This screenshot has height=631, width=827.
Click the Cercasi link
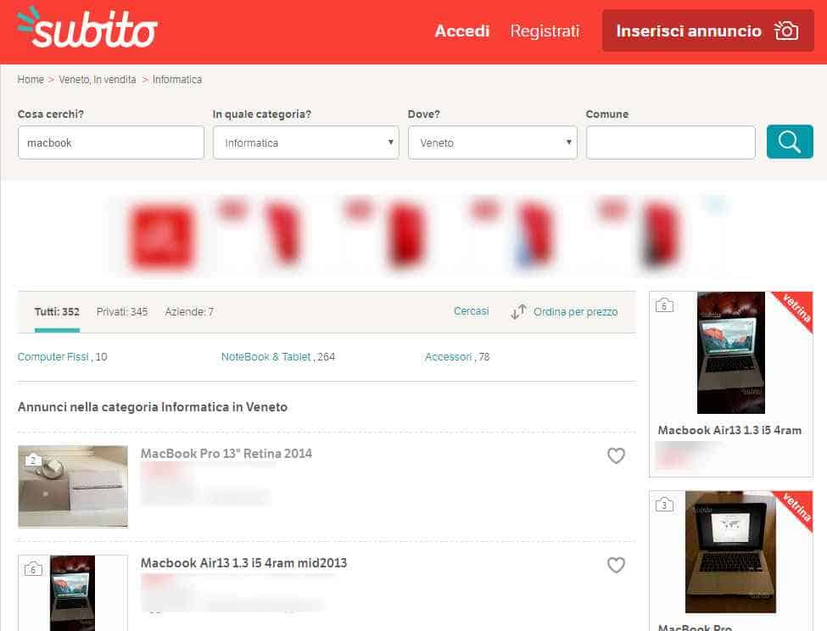click(471, 311)
